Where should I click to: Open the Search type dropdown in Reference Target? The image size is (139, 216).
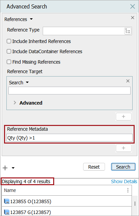tap(27, 82)
